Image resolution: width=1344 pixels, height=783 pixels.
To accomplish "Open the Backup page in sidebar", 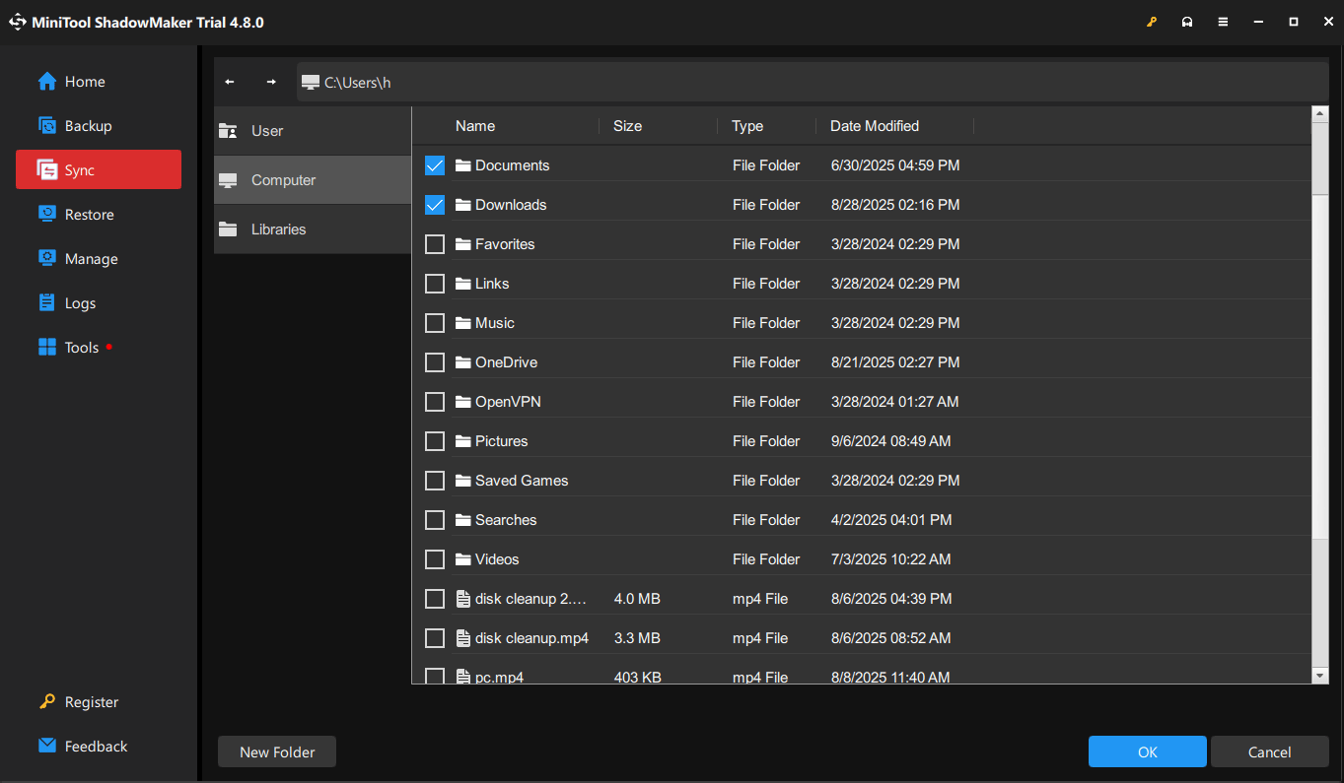I will (88, 126).
